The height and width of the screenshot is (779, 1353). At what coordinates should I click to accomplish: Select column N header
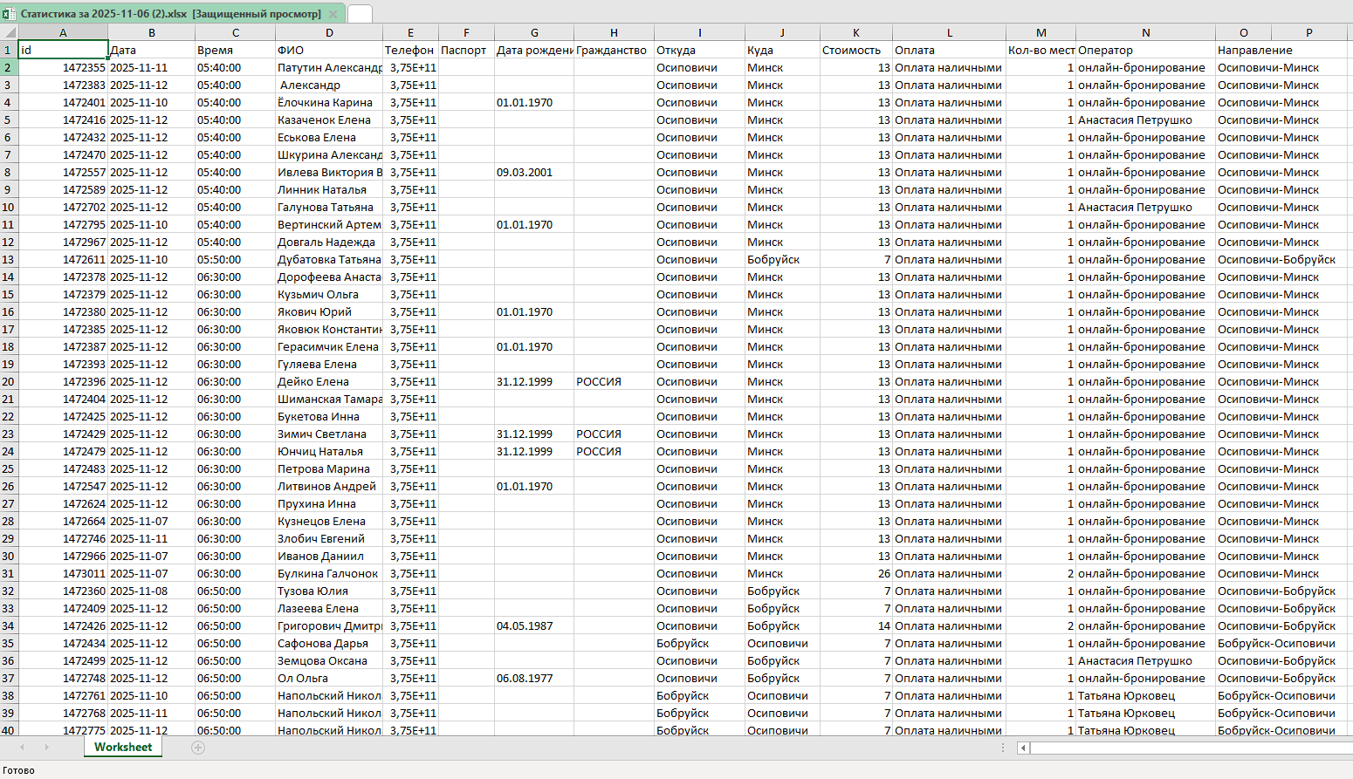coord(1145,33)
